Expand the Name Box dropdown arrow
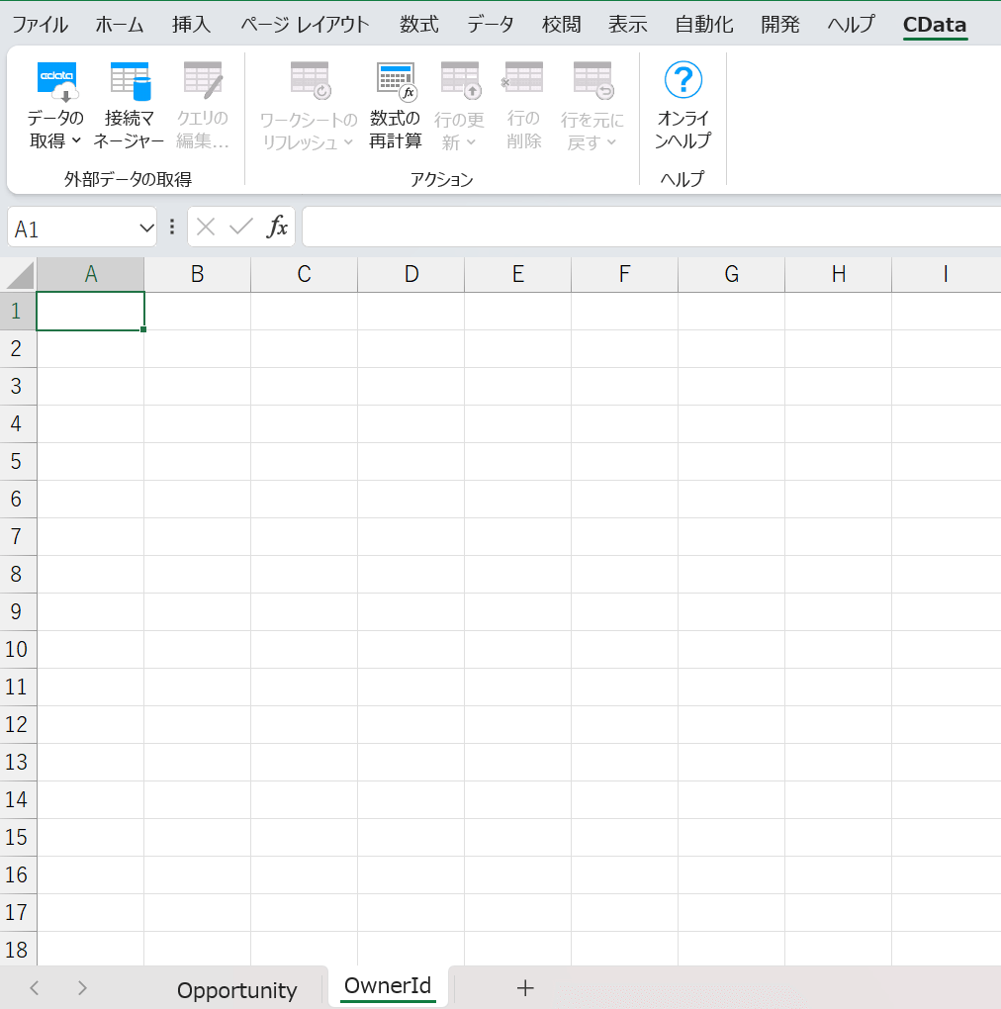The image size is (1001, 1009). click(x=146, y=228)
